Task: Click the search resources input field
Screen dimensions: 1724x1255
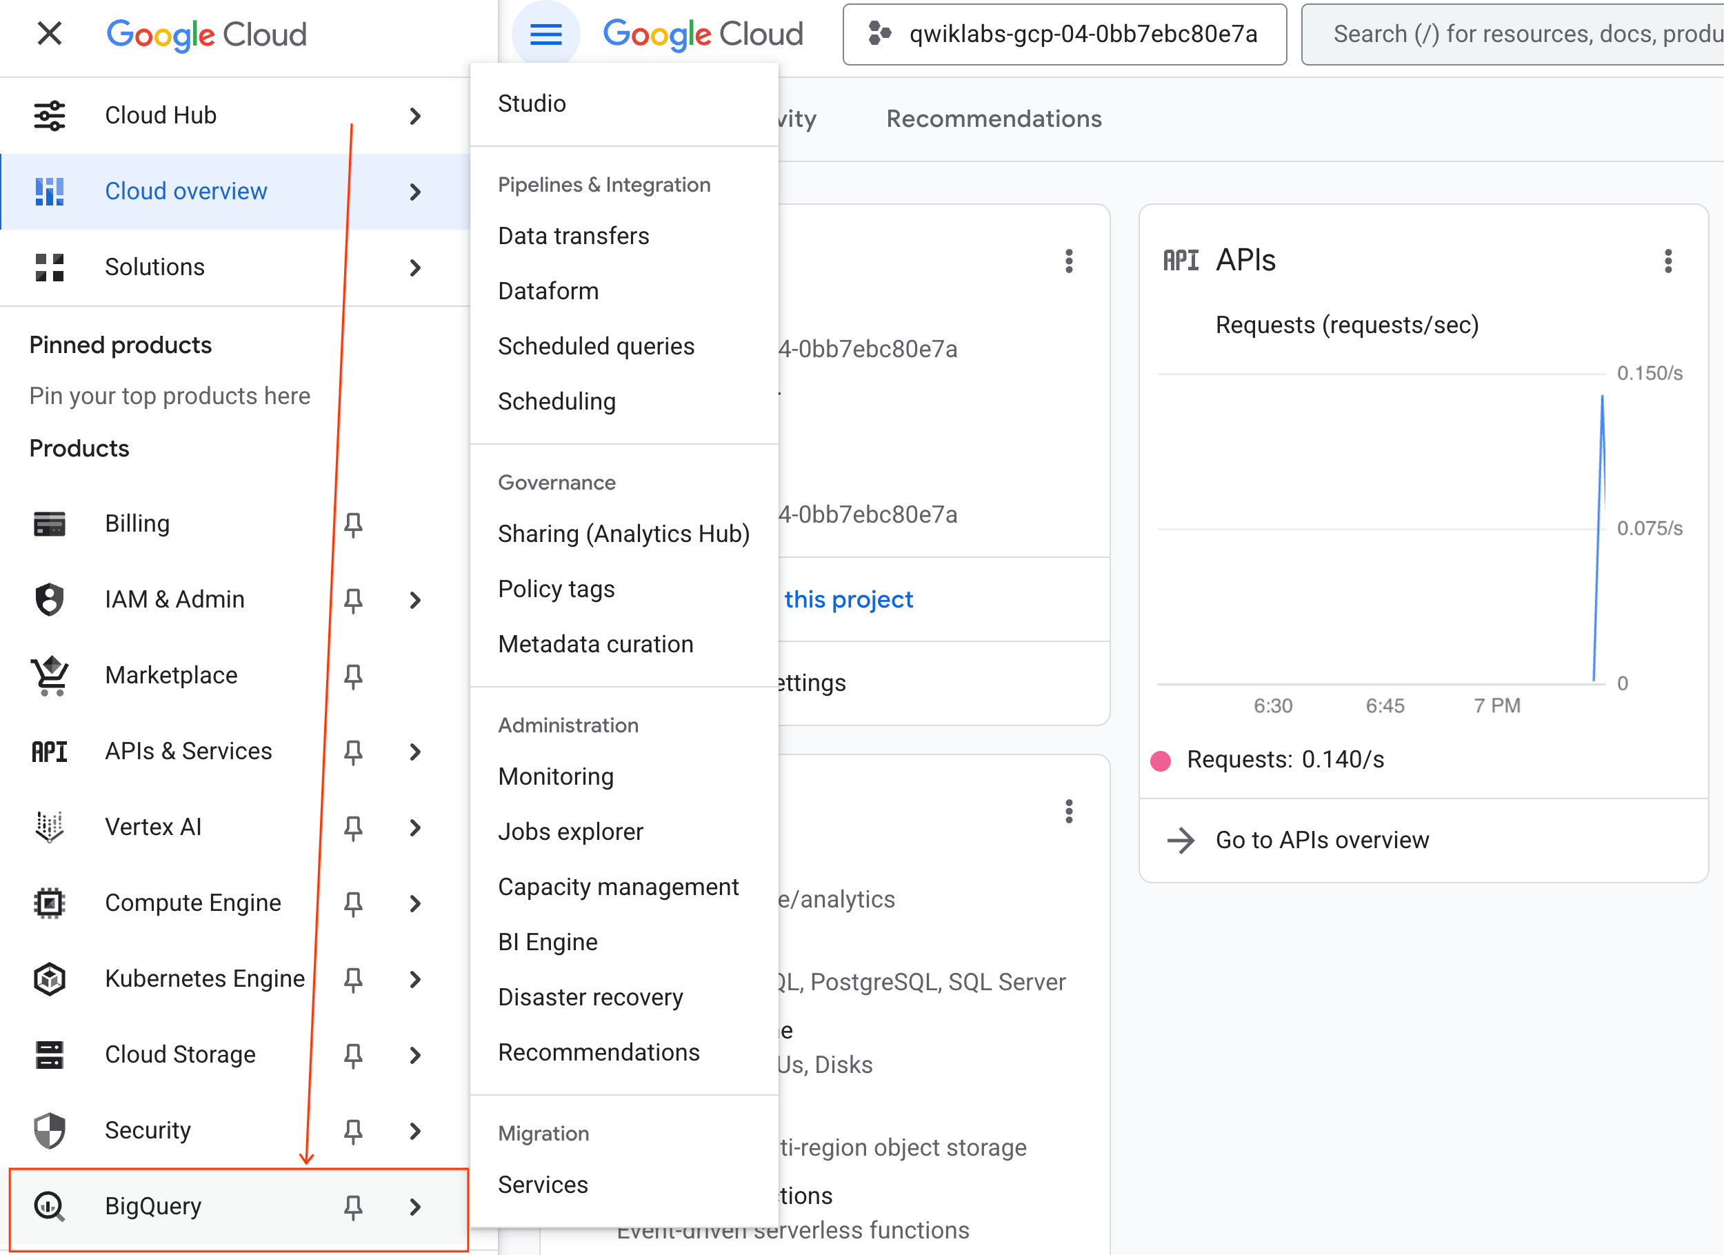Action: (1521, 34)
